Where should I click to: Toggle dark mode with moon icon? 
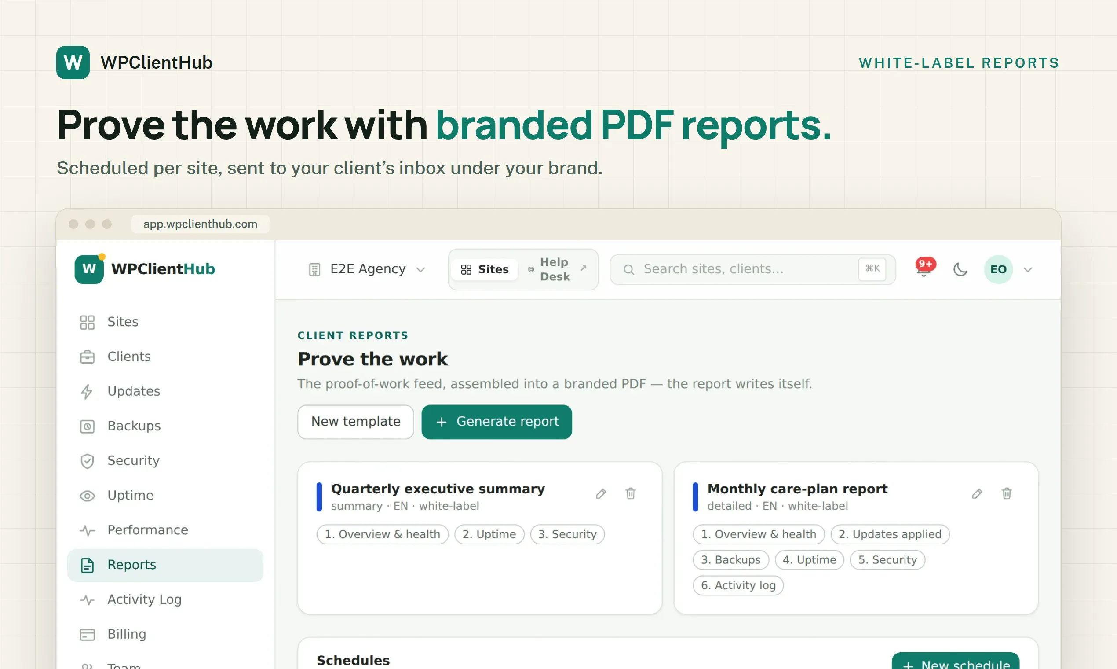click(960, 270)
